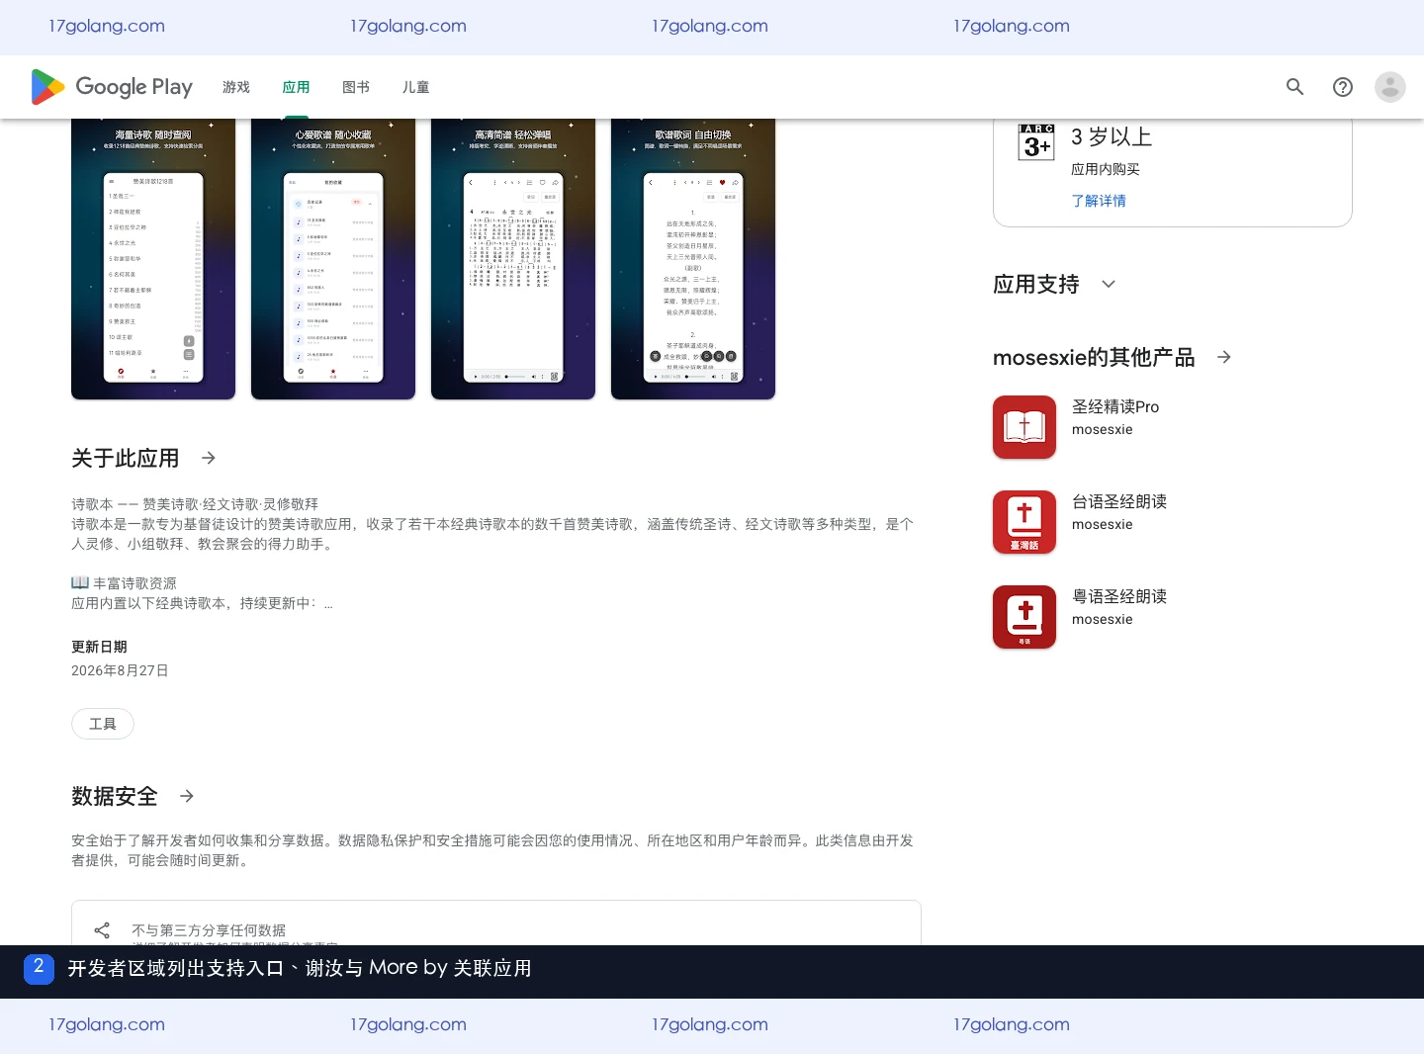Open the account avatar

1389,87
